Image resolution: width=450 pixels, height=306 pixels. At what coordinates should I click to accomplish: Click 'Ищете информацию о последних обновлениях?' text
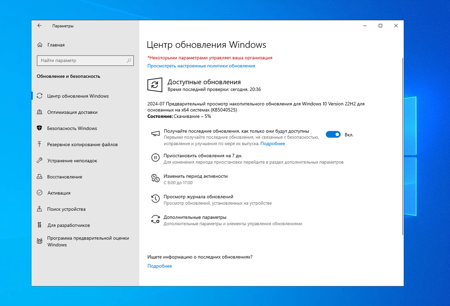[200, 257]
